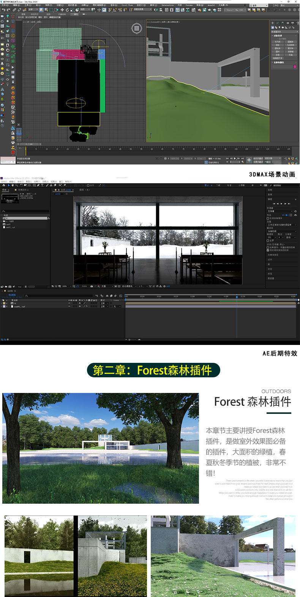Create a 长方体 box primitive
Viewport: 300px width, 597px height.
(278, 42)
